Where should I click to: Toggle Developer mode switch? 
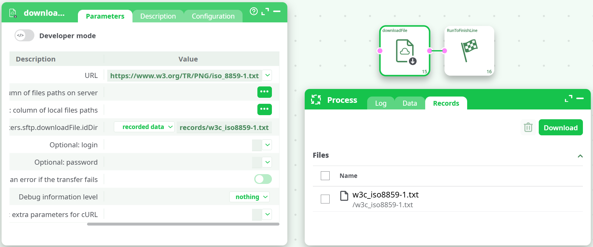click(x=24, y=35)
